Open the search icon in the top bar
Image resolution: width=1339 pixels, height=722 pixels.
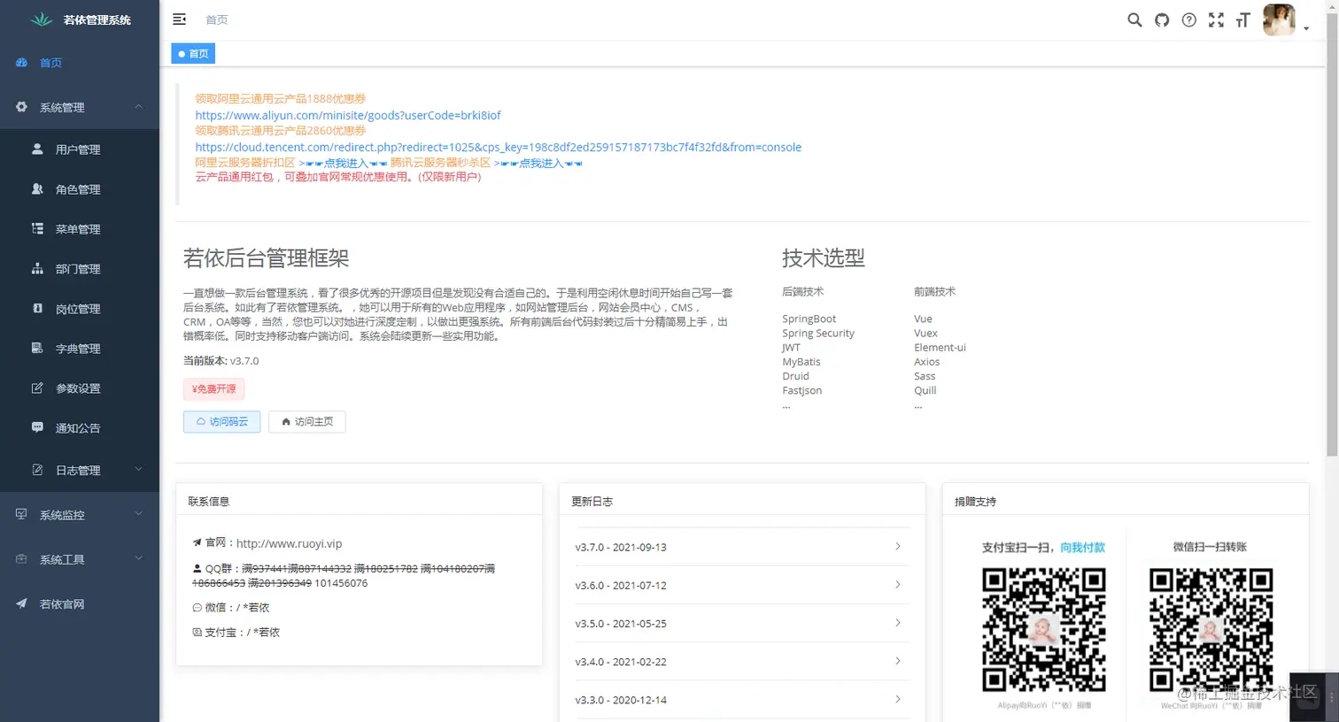(x=1134, y=19)
